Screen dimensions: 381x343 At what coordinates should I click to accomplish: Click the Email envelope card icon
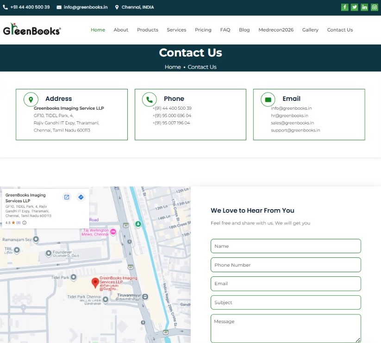268,99
